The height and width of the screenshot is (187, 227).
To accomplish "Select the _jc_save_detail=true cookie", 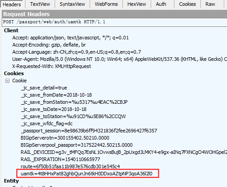I will [x=44, y=88].
